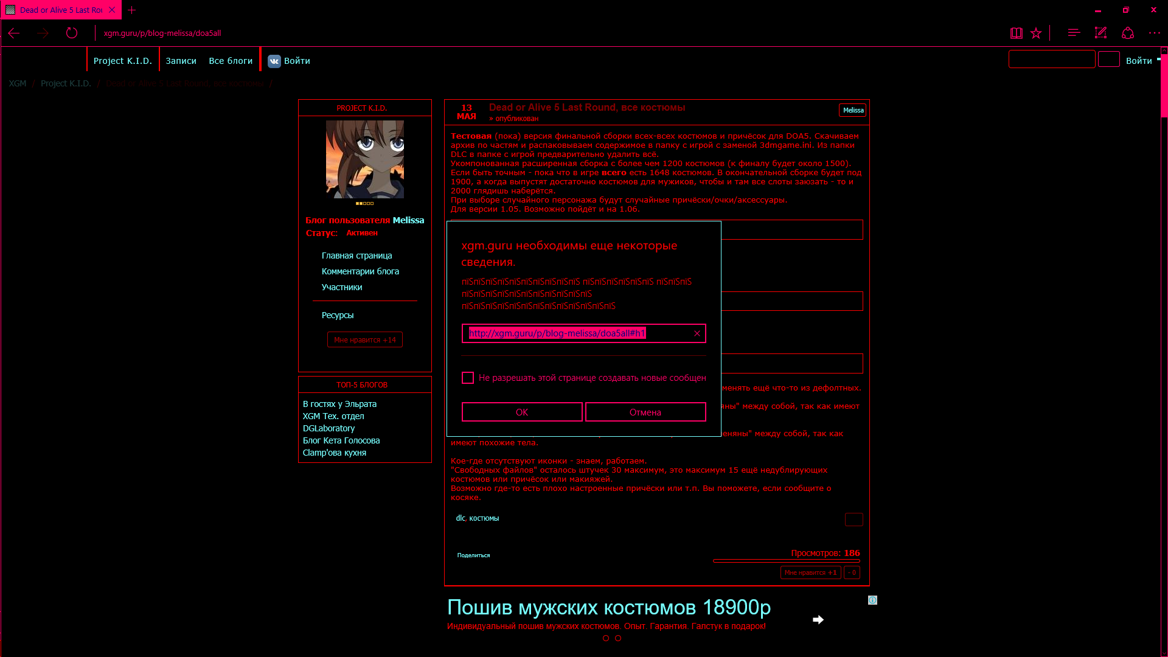
Task: Select second ad carousel dot
Action: coord(618,639)
